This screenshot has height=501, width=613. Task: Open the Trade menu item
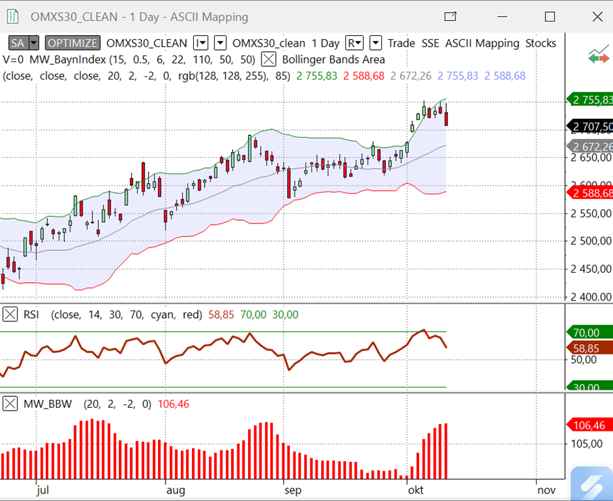click(401, 43)
